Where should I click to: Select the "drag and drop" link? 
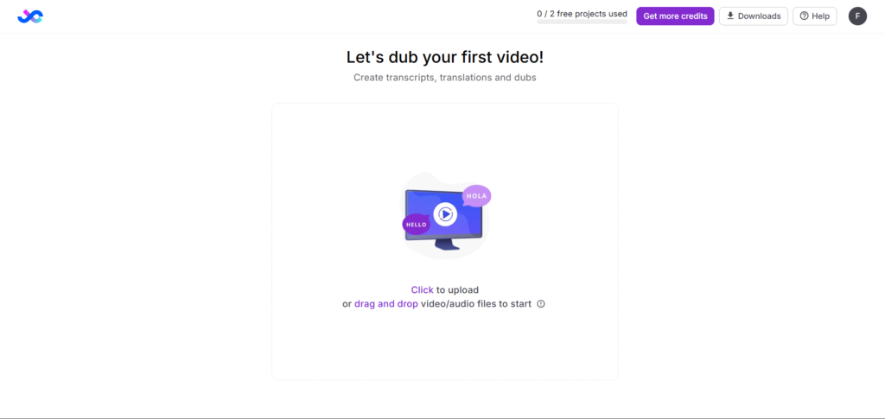click(x=385, y=304)
